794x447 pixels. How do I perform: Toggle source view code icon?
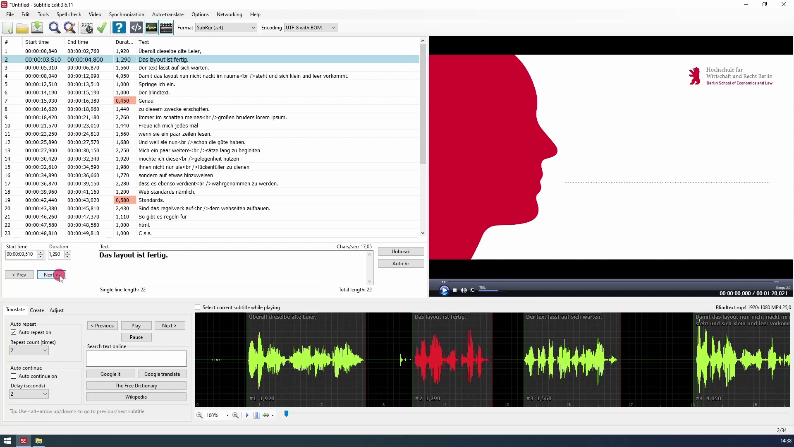pyautogui.click(x=136, y=28)
